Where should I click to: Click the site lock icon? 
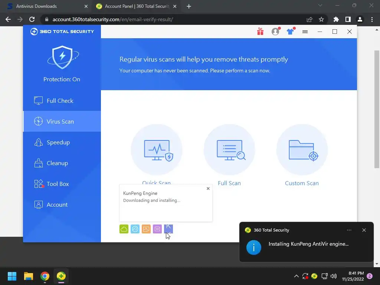pyautogui.click(x=47, y=19)
